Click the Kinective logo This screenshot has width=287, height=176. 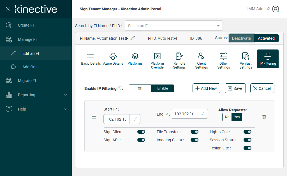pos(36,9)
